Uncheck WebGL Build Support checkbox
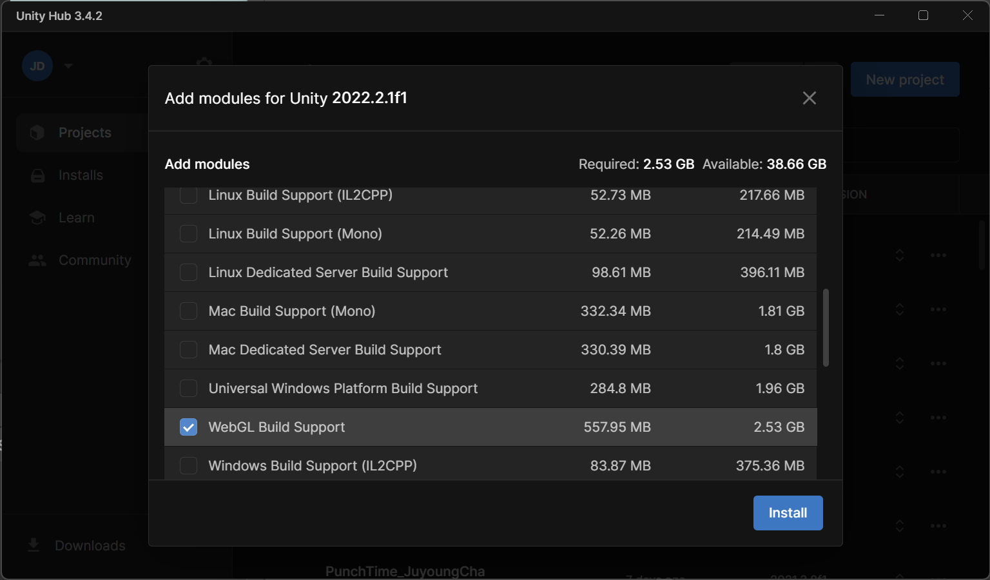 pyautogui.click(x=188, y=427)
